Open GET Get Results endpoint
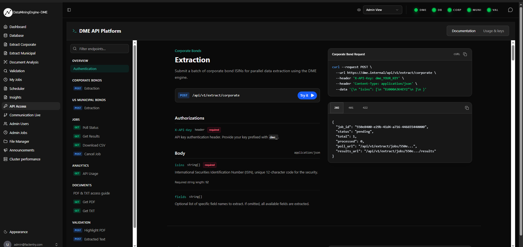 pyautogui.click(x=99, y=136)
